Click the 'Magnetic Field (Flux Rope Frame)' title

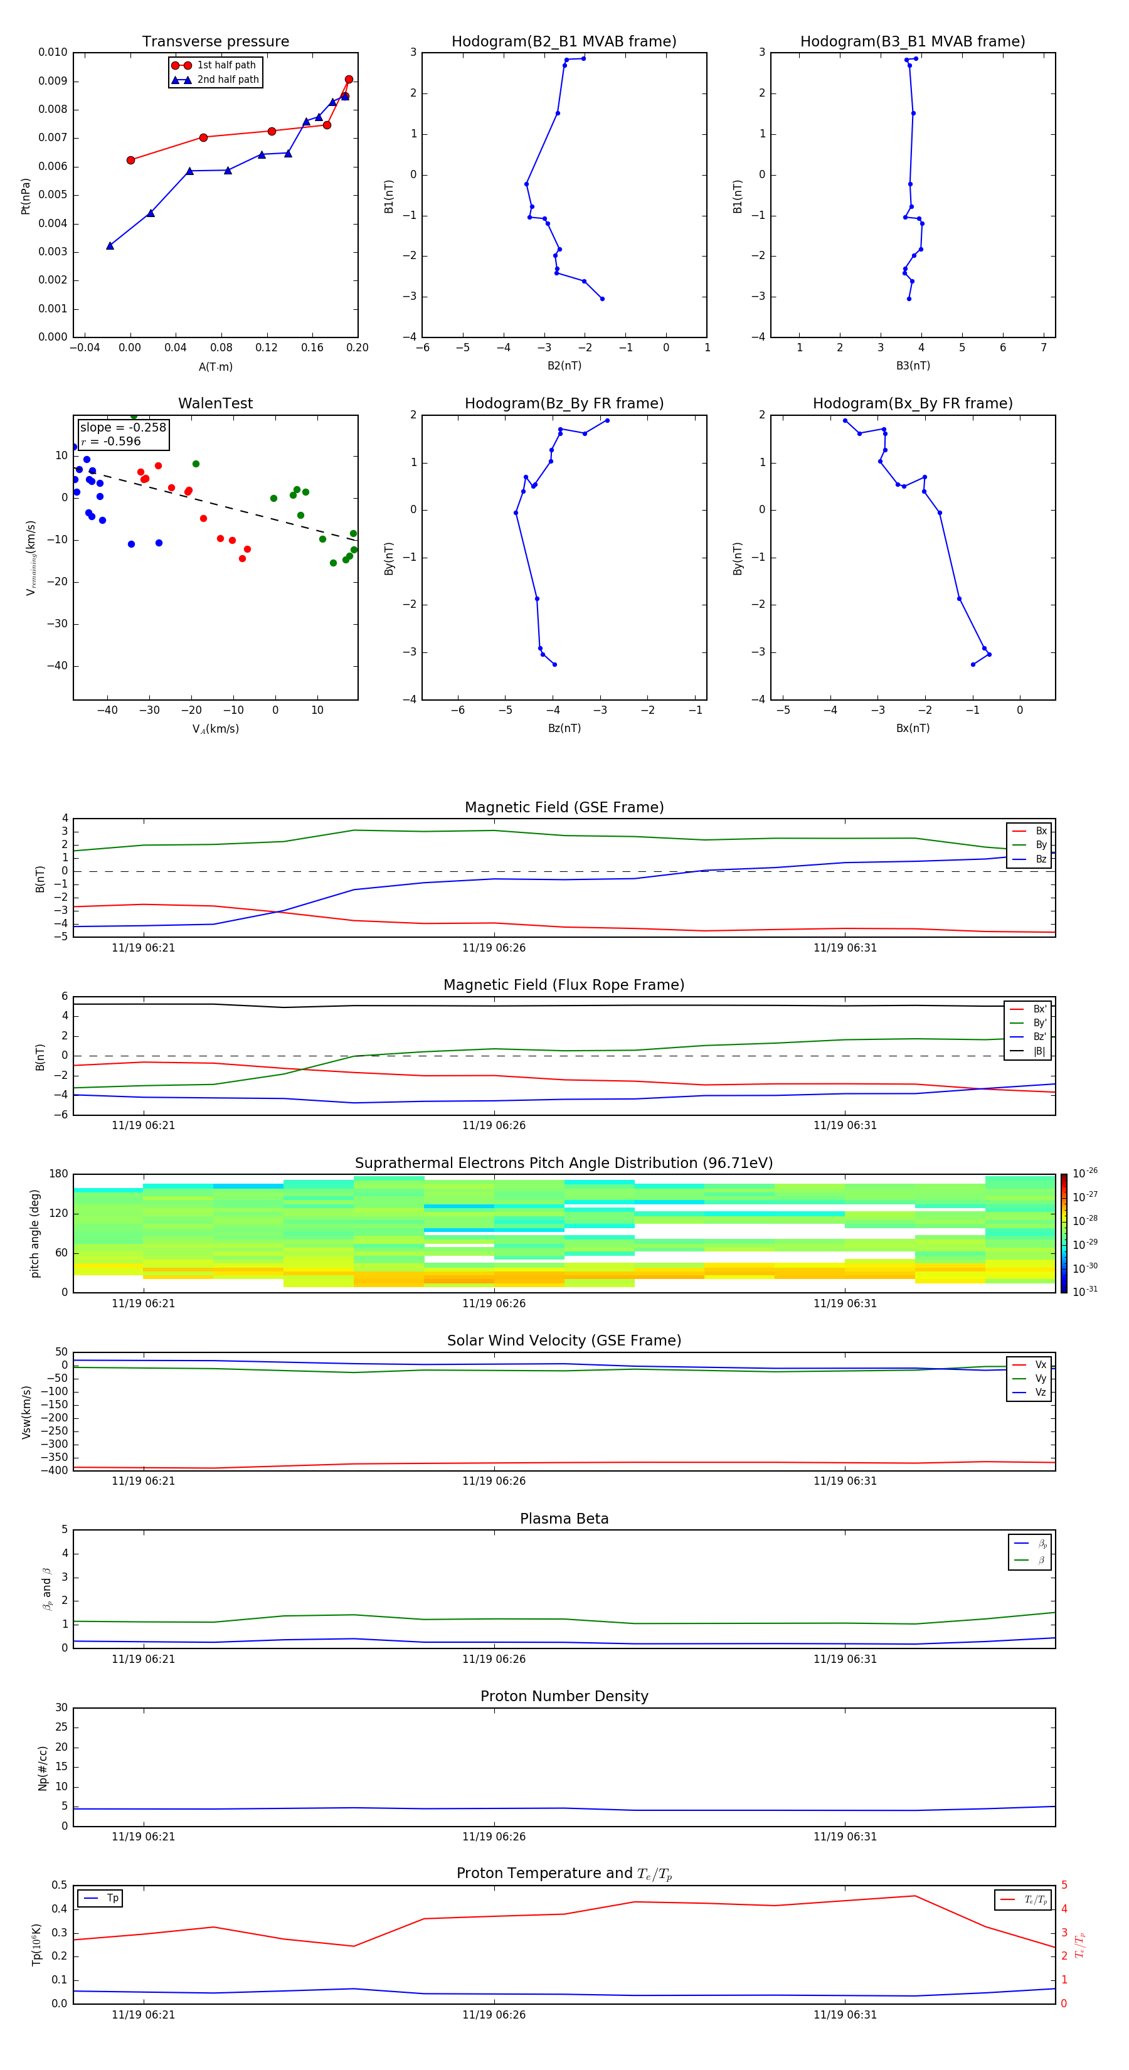(564, 985)
